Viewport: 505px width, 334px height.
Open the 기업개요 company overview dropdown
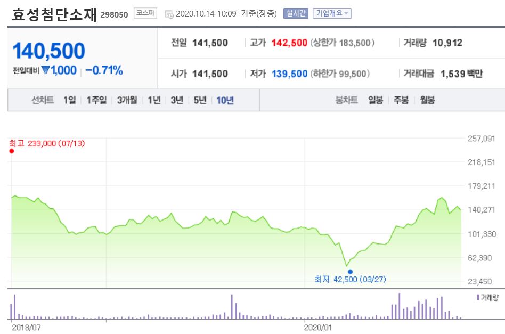[332, 13]
